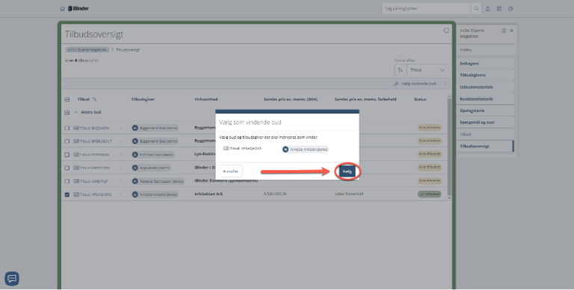Click the Anja Jensen (demo) user chip
Image resolution: width=574 pixels, height=290 pixels.
[x=152, y=168]
